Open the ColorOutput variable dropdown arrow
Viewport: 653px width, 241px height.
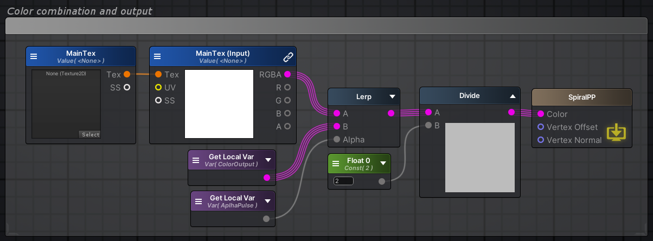(x=268, y=160)
